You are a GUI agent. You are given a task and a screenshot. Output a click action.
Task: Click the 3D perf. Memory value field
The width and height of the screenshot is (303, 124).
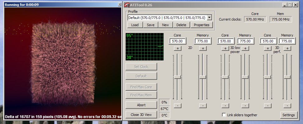(x=287, y=41)
